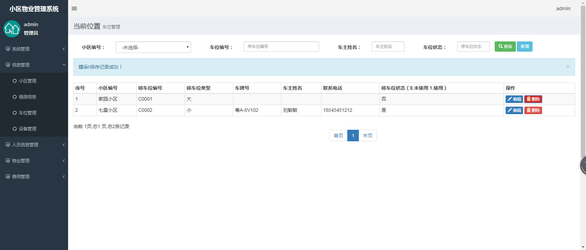
Task: Click the admin user link top right
Action: pyautogui.click(x=563, y=8)
